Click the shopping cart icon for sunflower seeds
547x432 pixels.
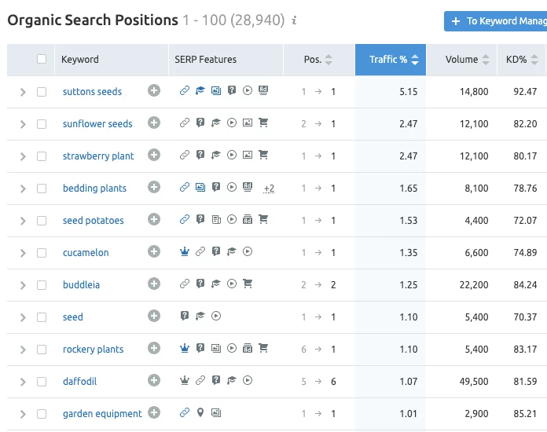263,123
